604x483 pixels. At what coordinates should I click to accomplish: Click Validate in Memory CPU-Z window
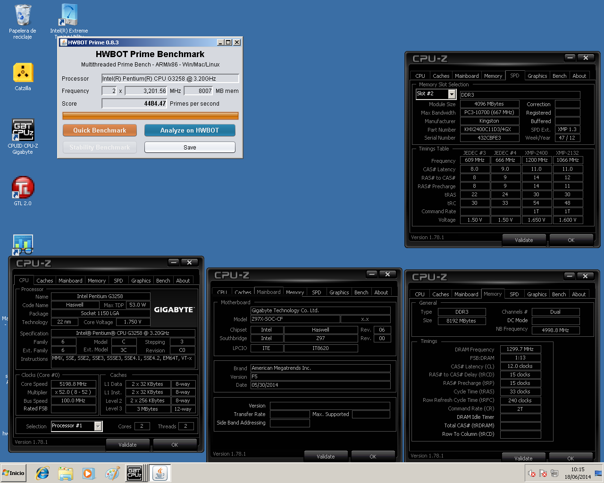(x=523, y=458)
